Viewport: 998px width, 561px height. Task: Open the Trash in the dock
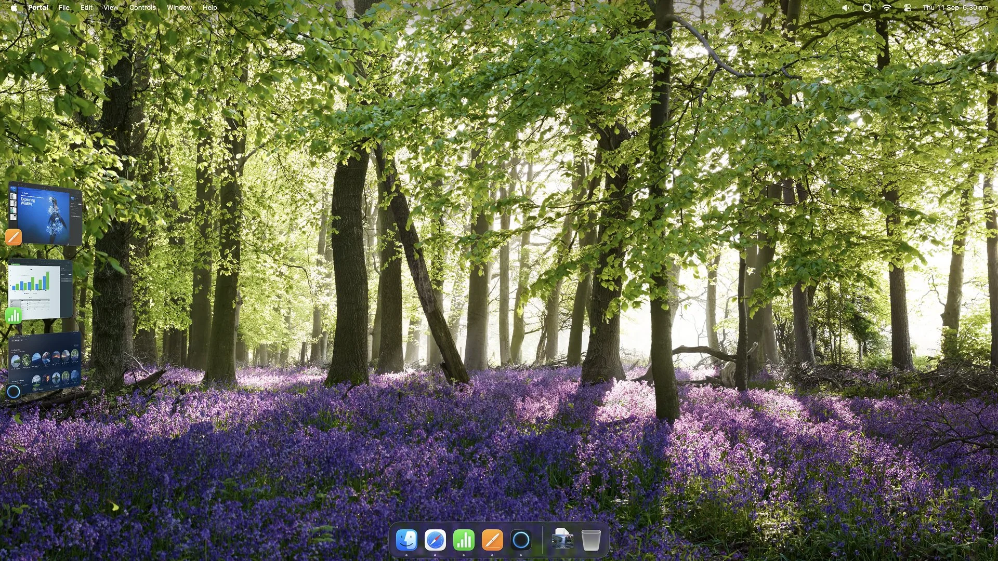[591, 540]
